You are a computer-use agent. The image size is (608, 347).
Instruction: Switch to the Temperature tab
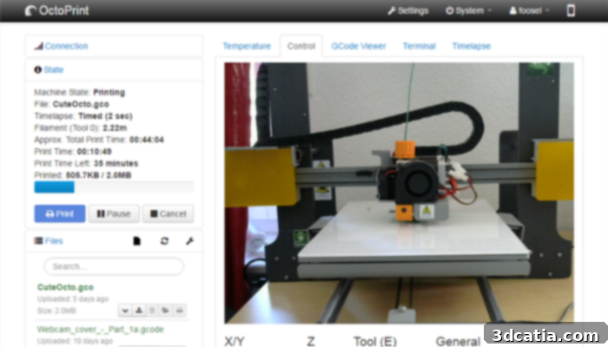247,46
